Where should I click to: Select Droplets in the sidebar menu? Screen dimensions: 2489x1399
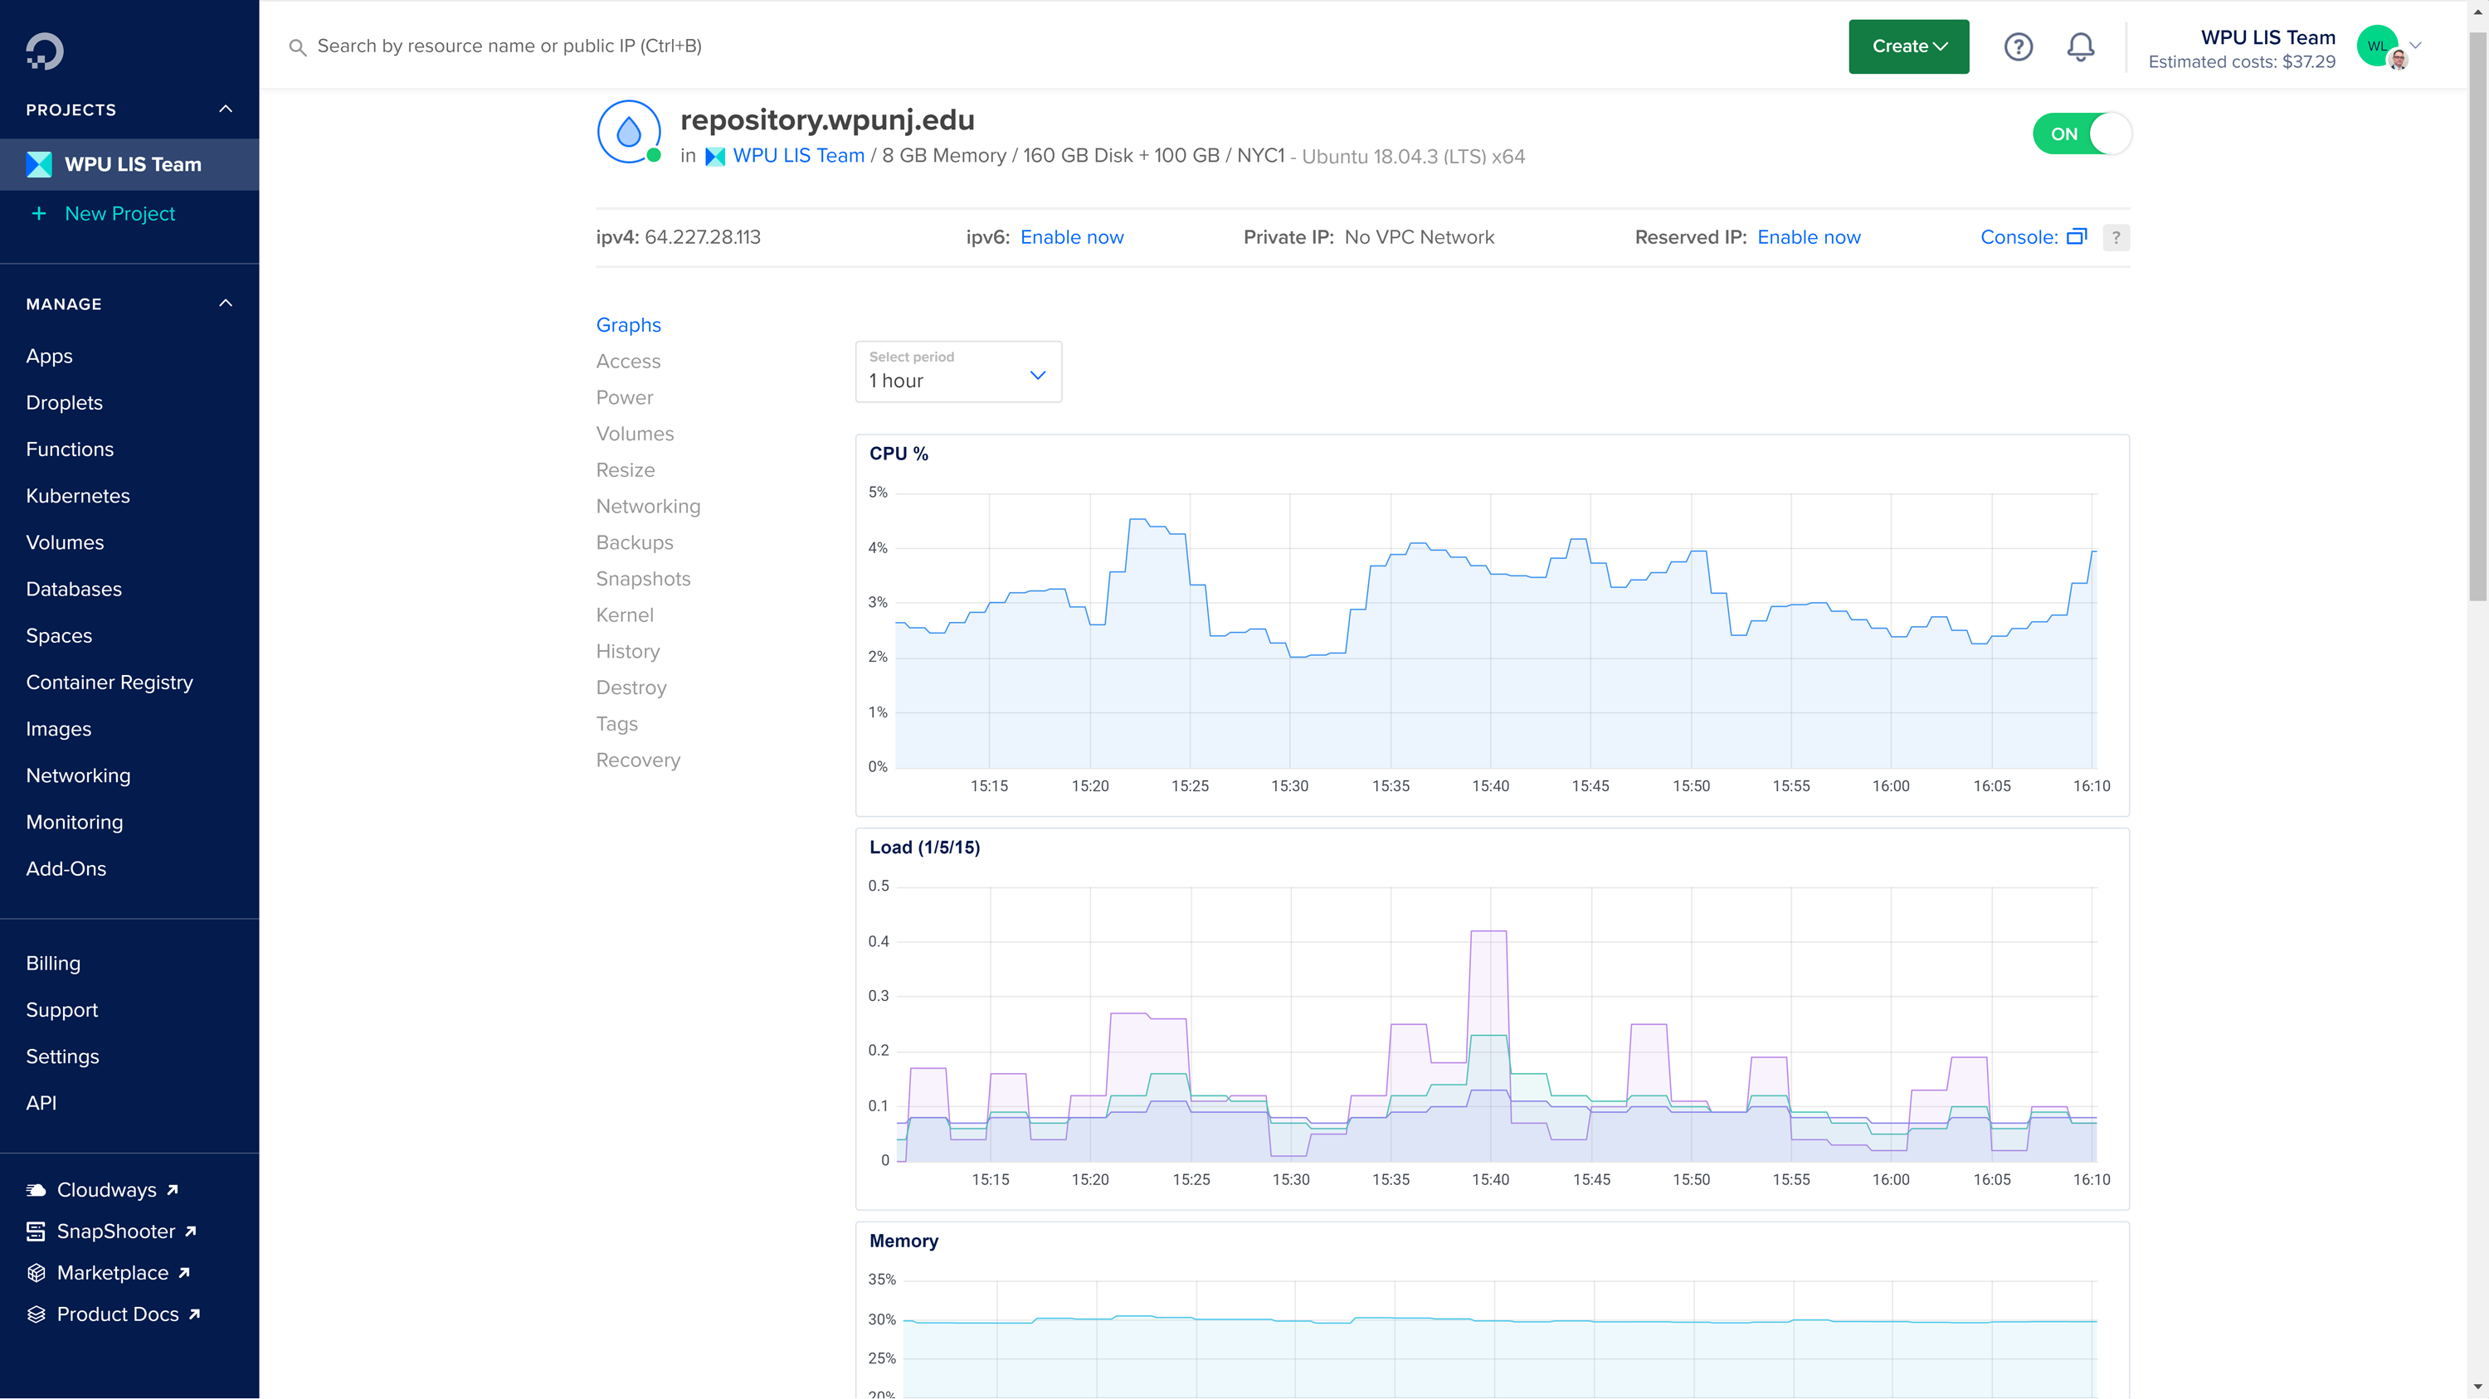tap(64, 402)
